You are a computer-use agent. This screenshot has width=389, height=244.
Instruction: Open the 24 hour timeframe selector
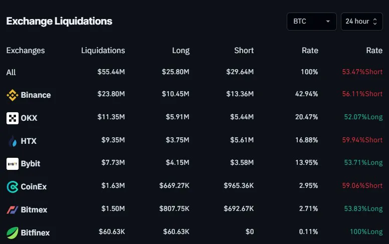[361, 22]
